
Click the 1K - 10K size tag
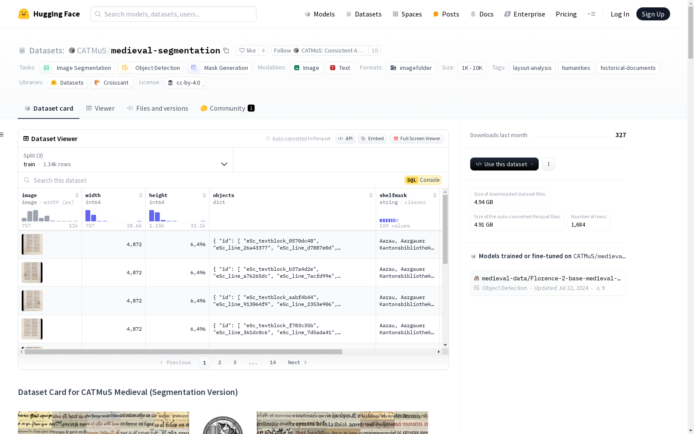point(472,68)
